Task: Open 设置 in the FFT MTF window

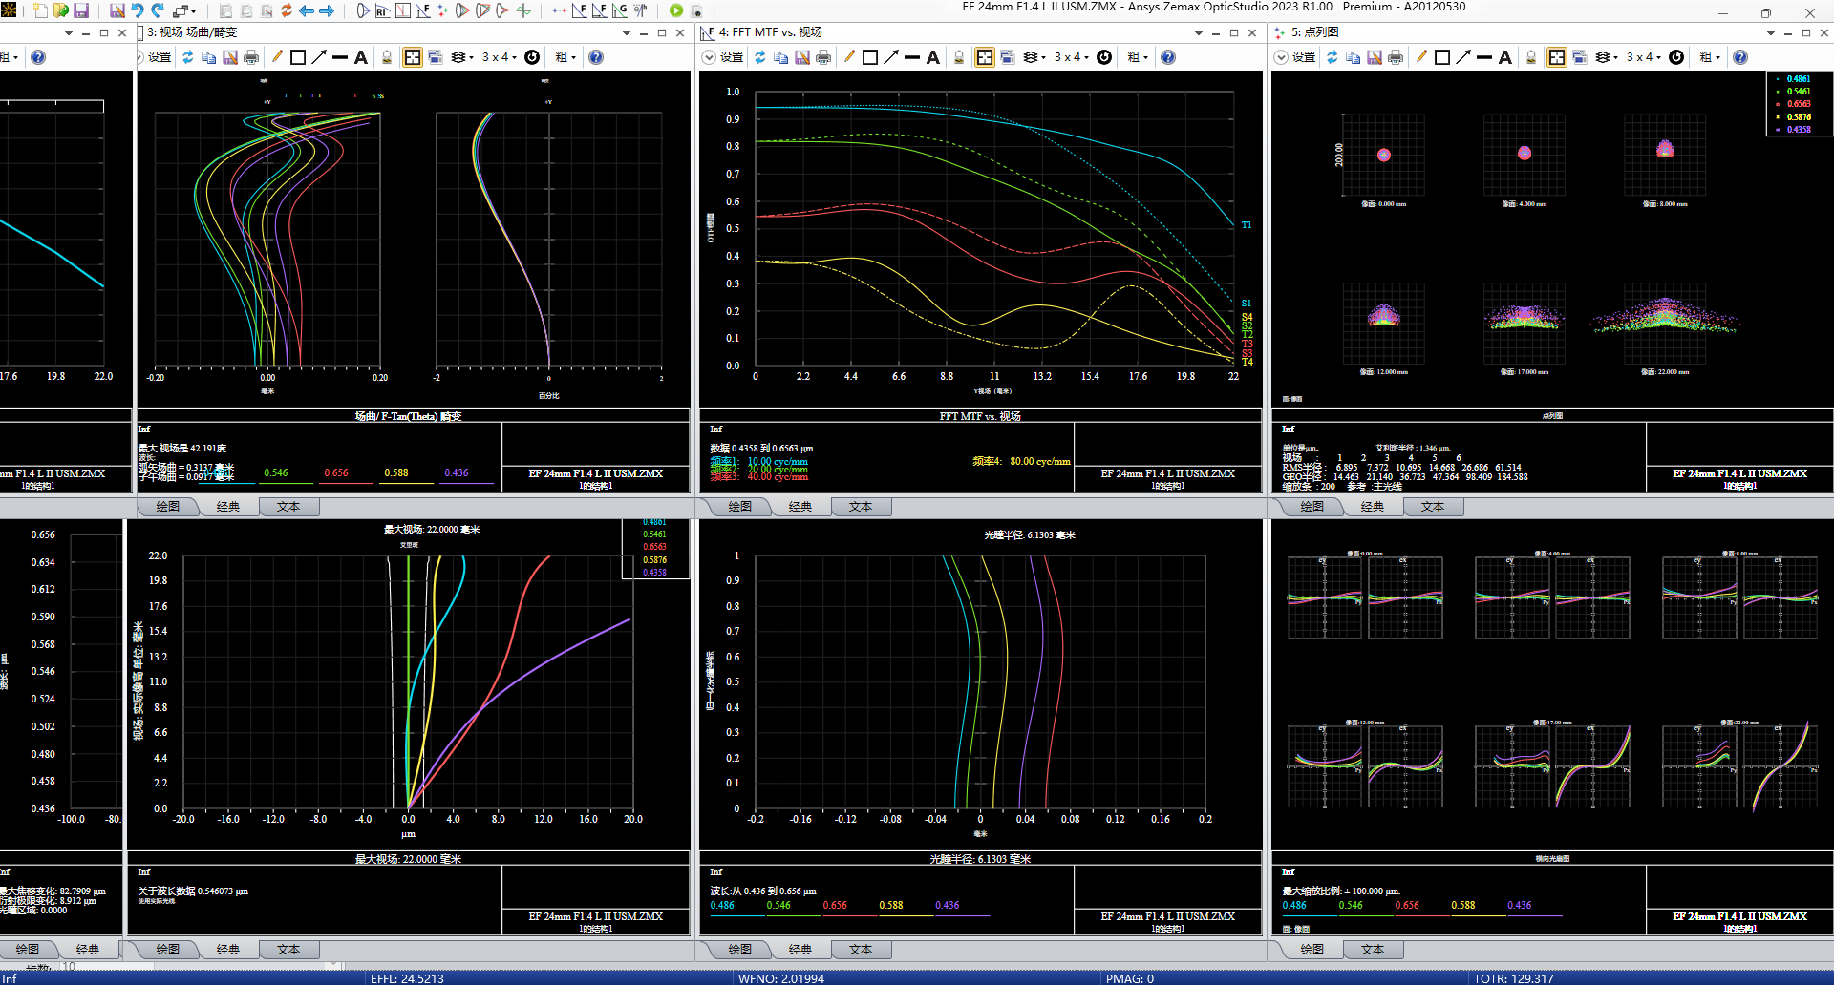Action: [732, 57]
